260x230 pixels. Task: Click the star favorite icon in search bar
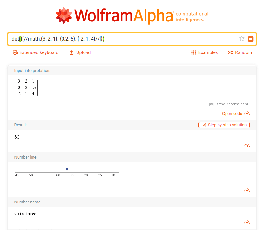pos(241,39)
